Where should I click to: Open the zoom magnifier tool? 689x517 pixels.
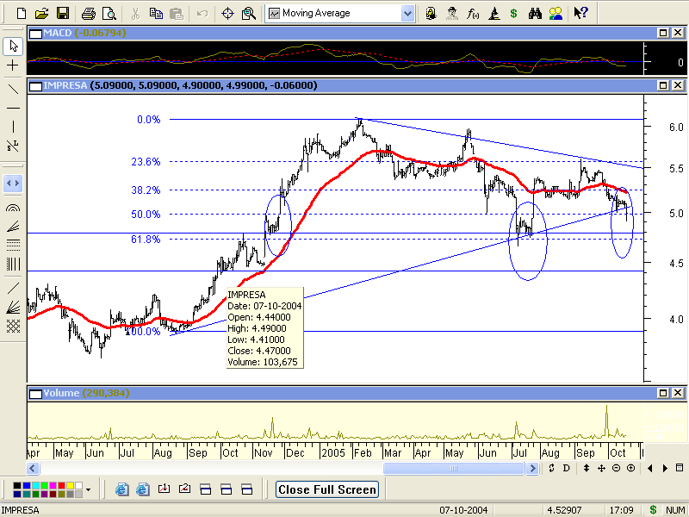pyautogui.click(x=249, y=14)
